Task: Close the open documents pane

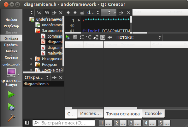Action: coord(61,78)
